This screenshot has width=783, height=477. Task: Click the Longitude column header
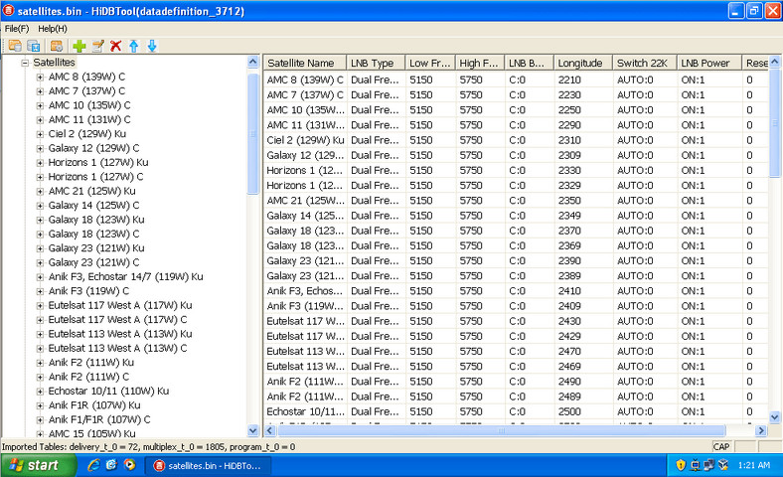pos(583,63)
